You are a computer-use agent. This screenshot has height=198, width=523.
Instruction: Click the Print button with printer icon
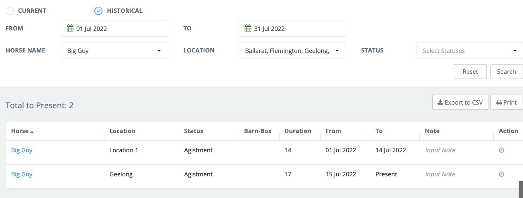pyautogui.click(x=506, y=102)
